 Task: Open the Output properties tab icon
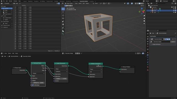(x=148, y=39)
